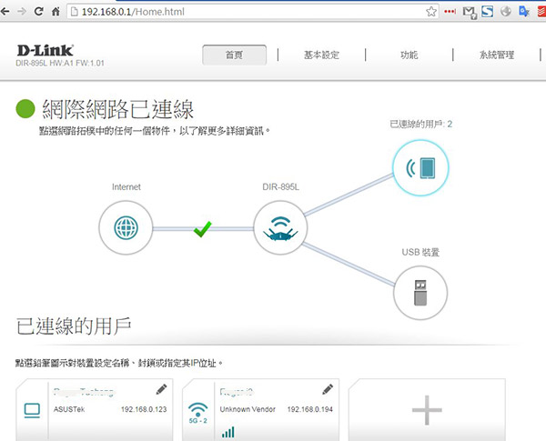The height and width of the screenshot is (441, 546).
Task: Go to browser home page
Action: (58, 13)
